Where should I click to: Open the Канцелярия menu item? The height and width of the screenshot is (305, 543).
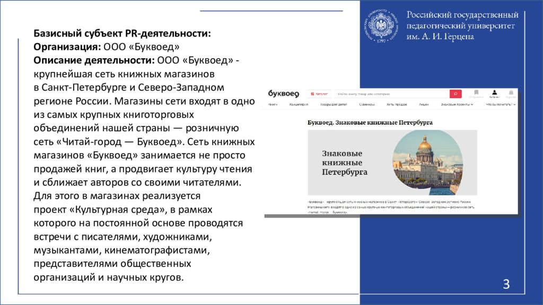(x=299, y=104)
